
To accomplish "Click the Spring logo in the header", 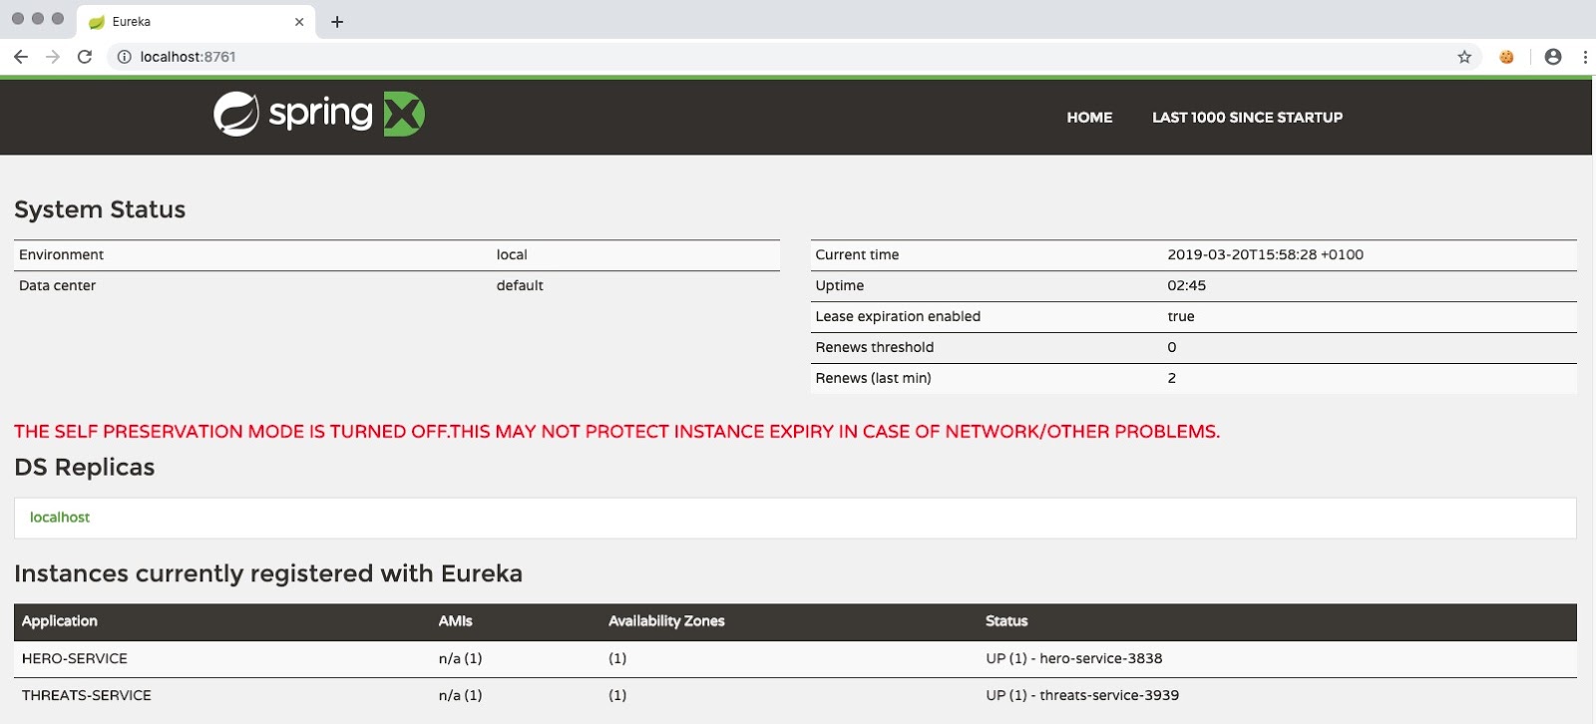I will (x=292, y=114).
